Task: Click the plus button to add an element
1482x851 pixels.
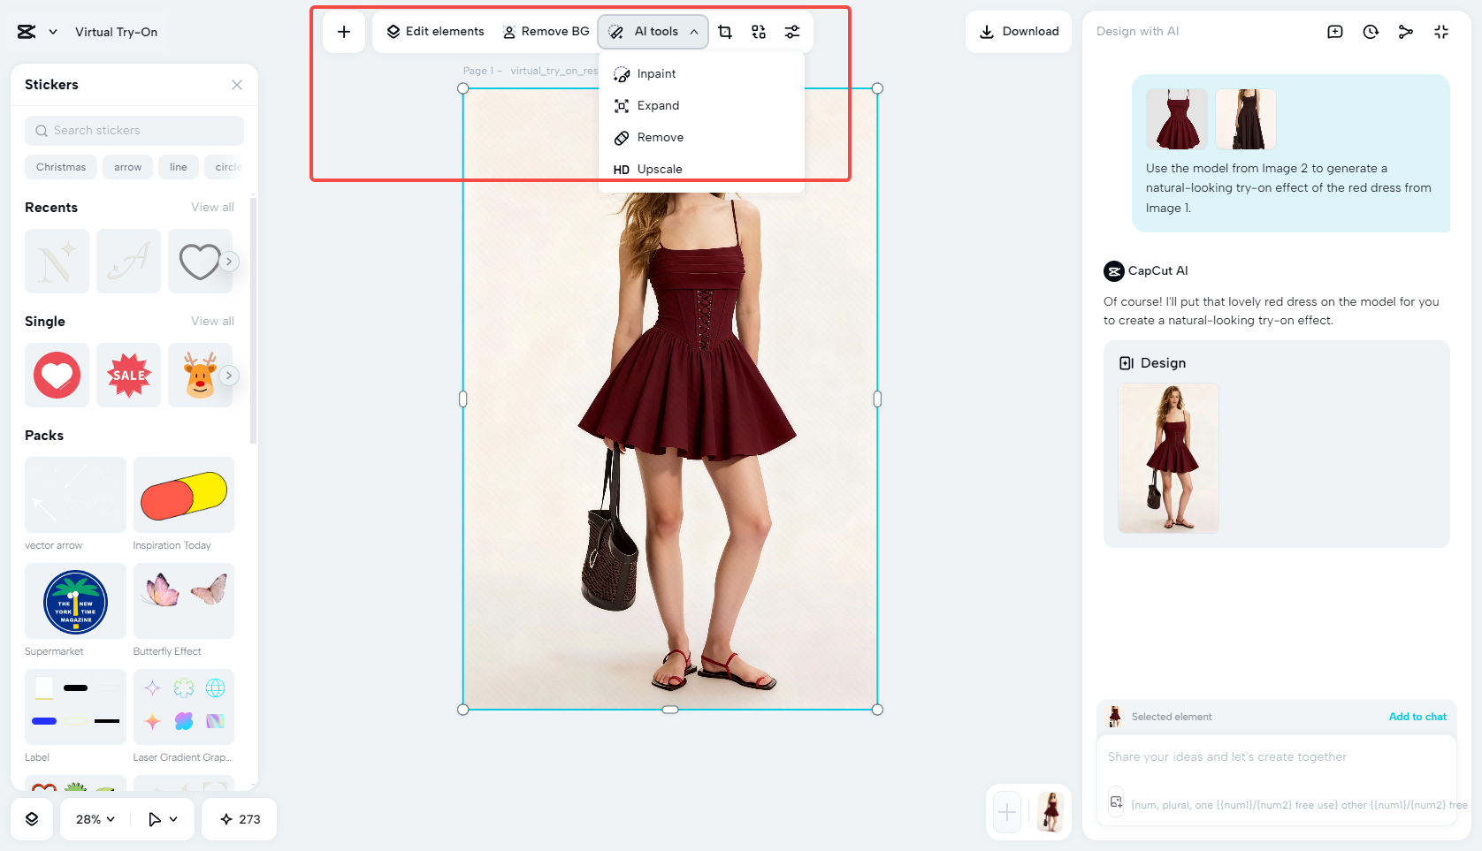Action: 343,31
